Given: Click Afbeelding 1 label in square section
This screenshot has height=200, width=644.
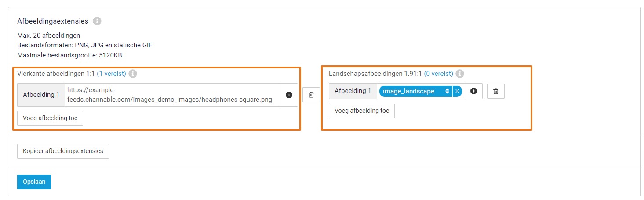Looking at the screenshot, I should 41,95.
